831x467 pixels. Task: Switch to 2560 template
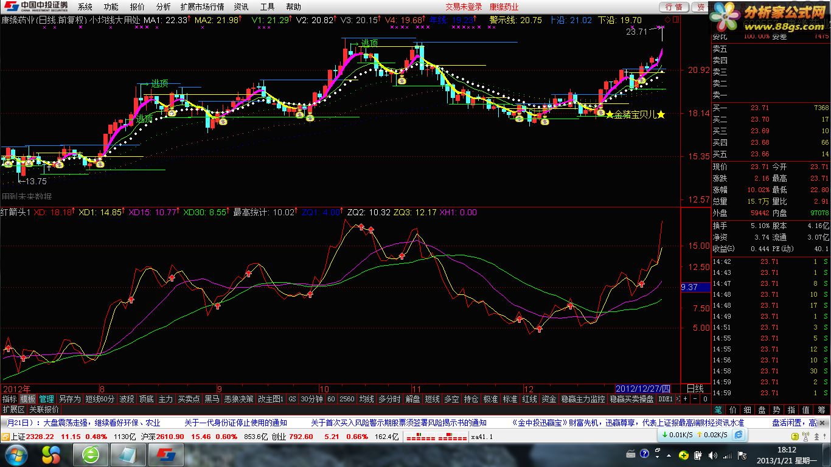click(347, 399)
